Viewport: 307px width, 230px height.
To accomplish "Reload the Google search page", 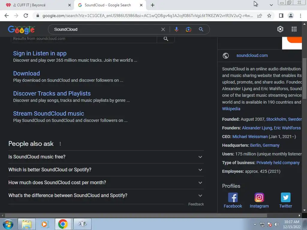I will point(26,16).
